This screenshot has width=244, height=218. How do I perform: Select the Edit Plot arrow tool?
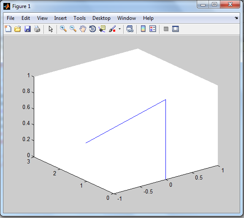pyautogui.click(x=51, y=29)
